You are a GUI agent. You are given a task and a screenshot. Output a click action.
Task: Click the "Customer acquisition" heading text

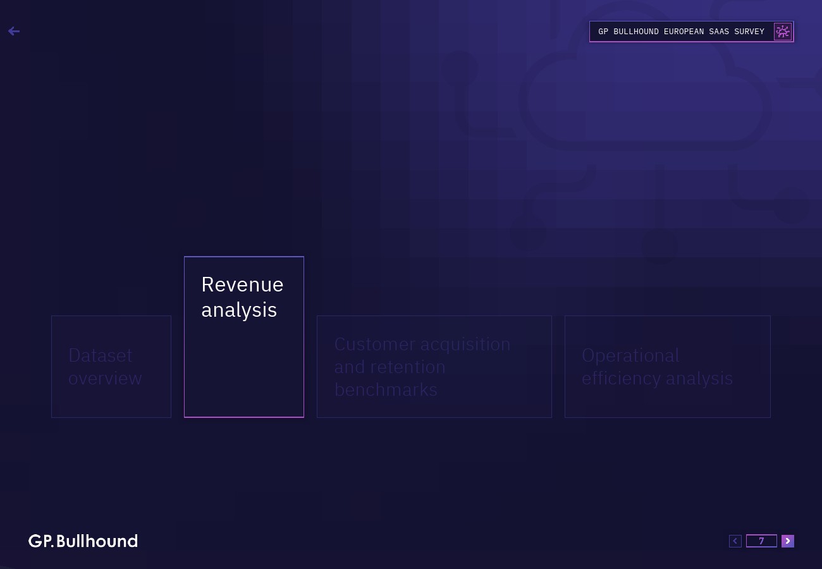pos(422,345)
